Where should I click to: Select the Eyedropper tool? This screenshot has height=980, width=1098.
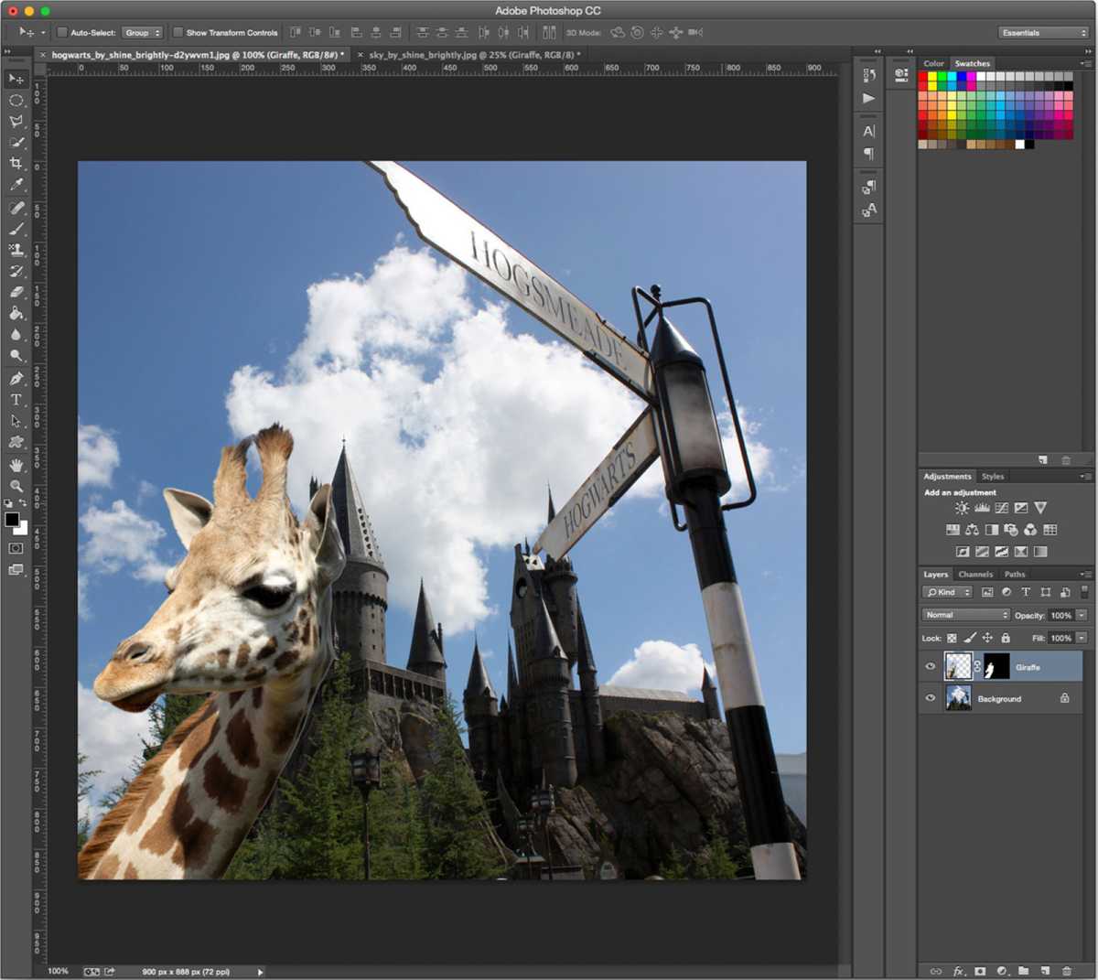[x=16, y=185]
